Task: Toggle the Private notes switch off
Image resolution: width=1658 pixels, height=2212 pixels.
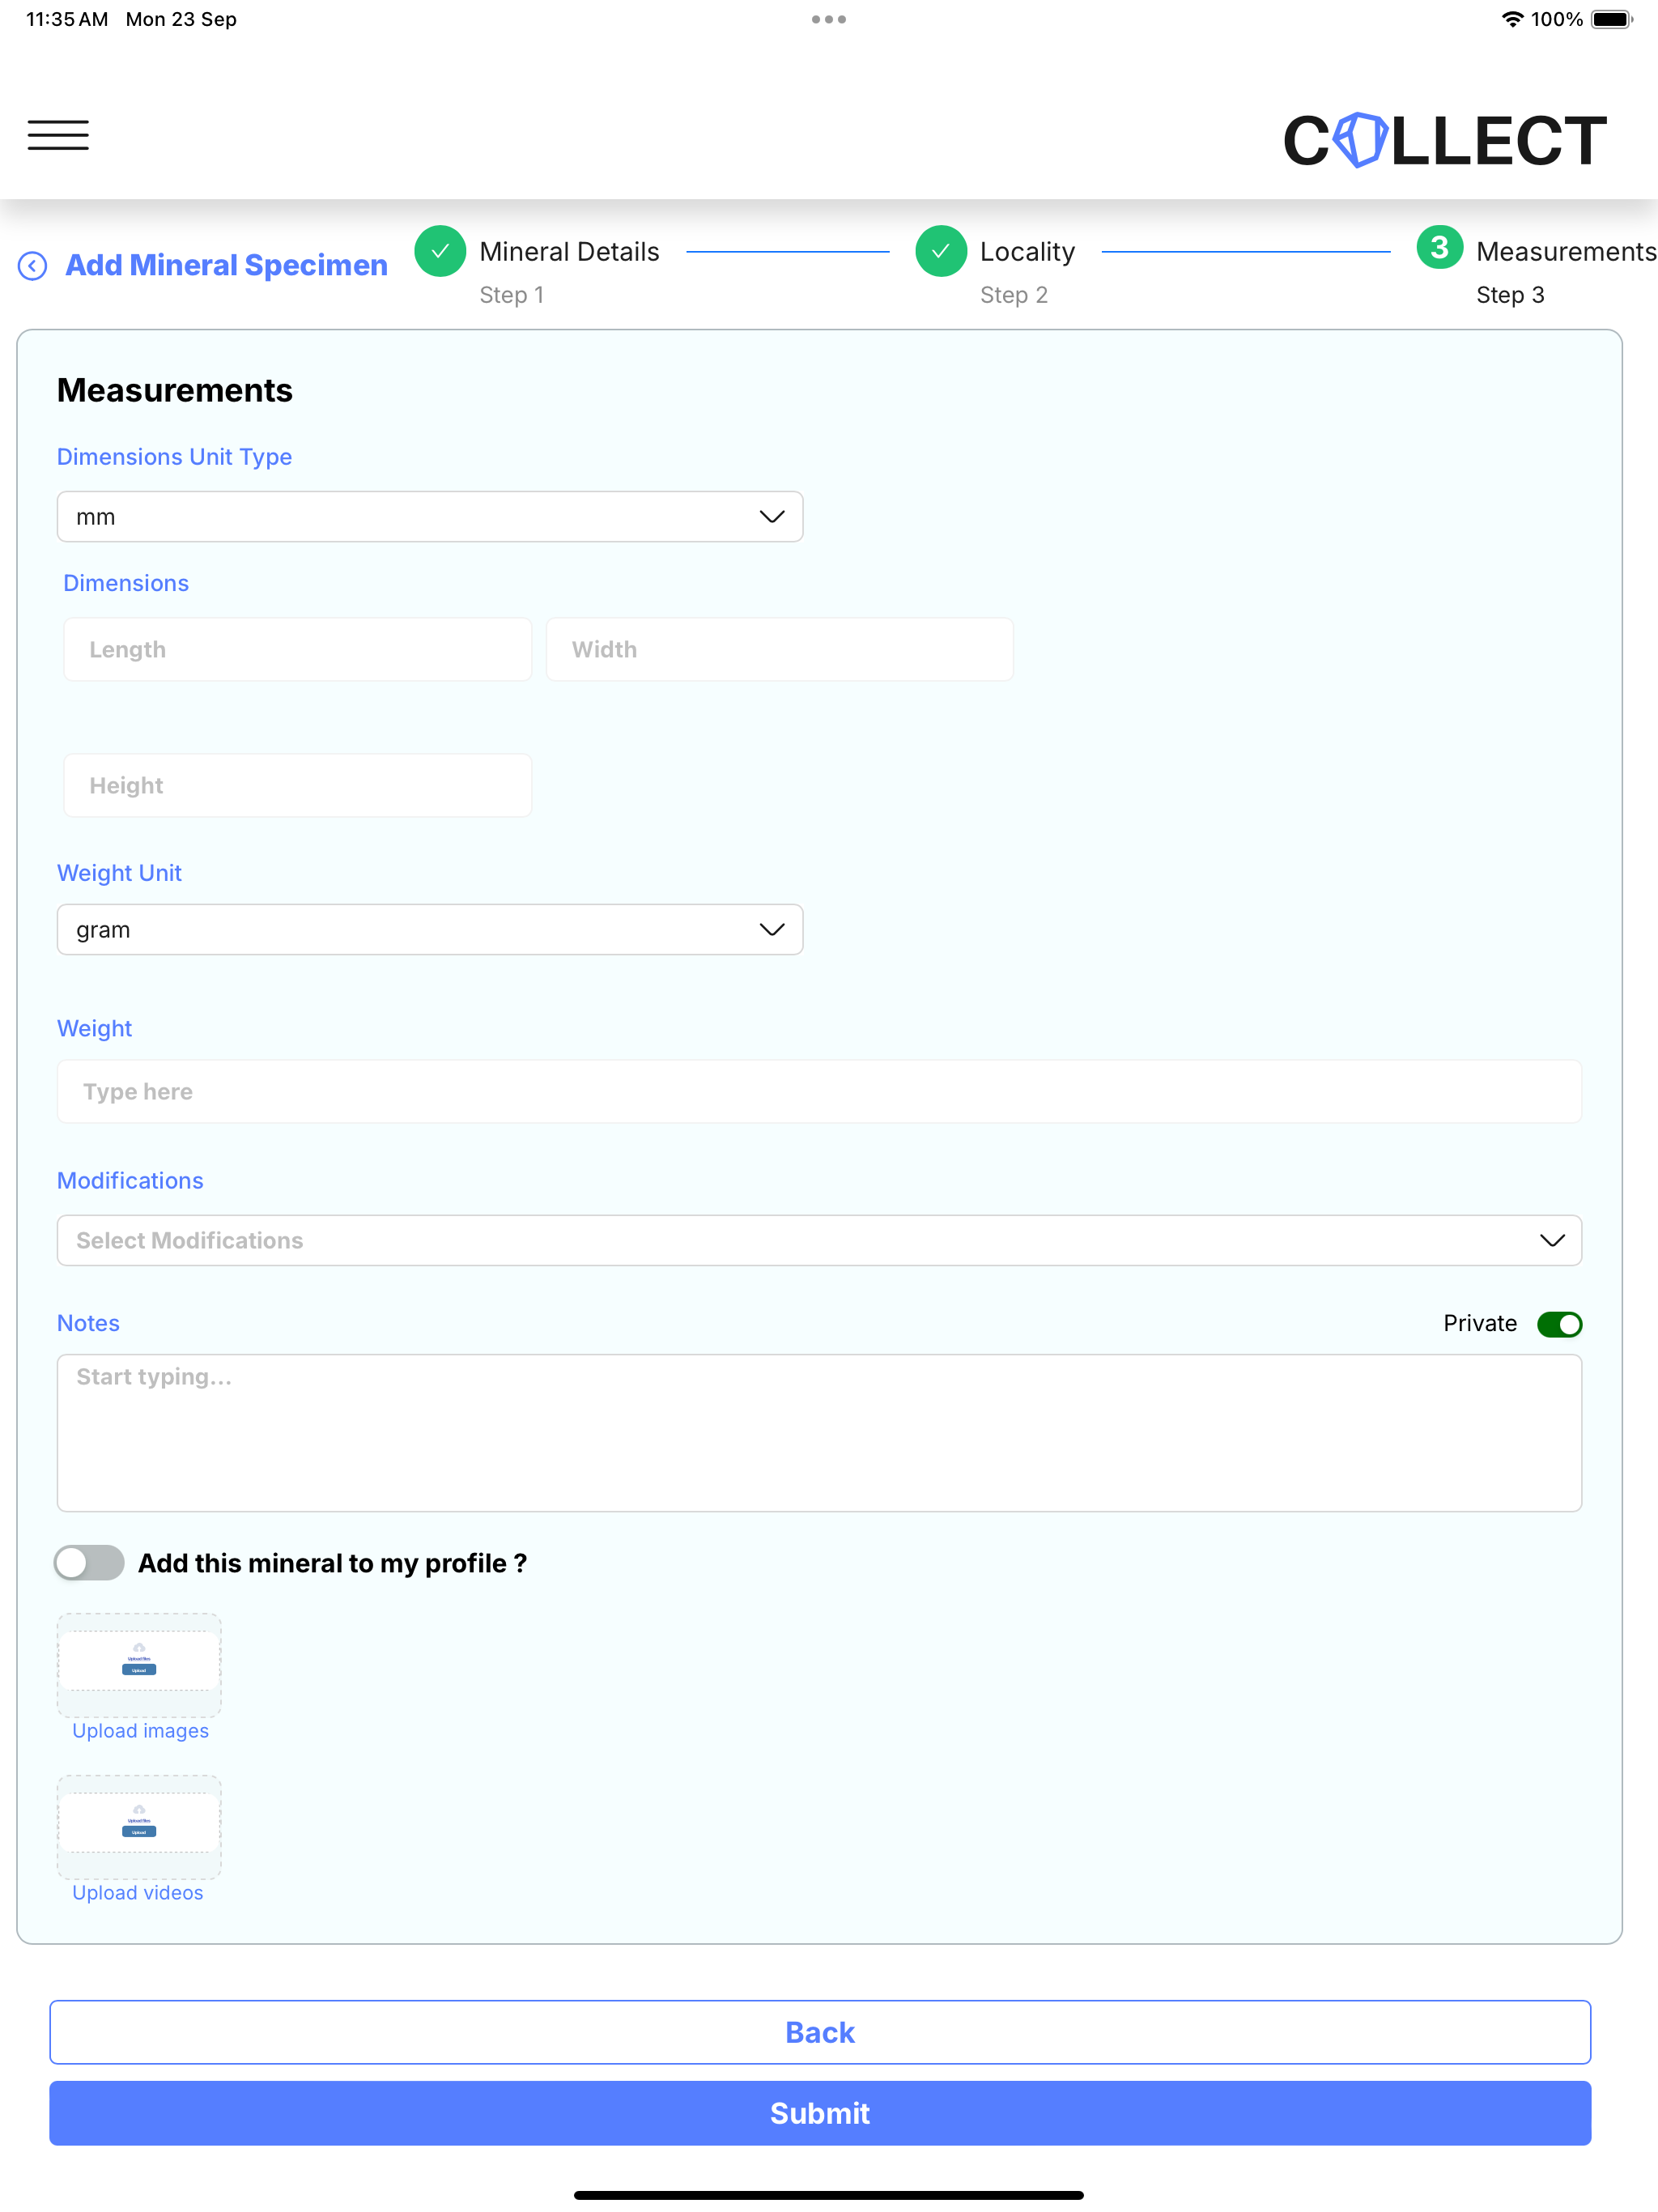Action: tap(1559, 1324)
